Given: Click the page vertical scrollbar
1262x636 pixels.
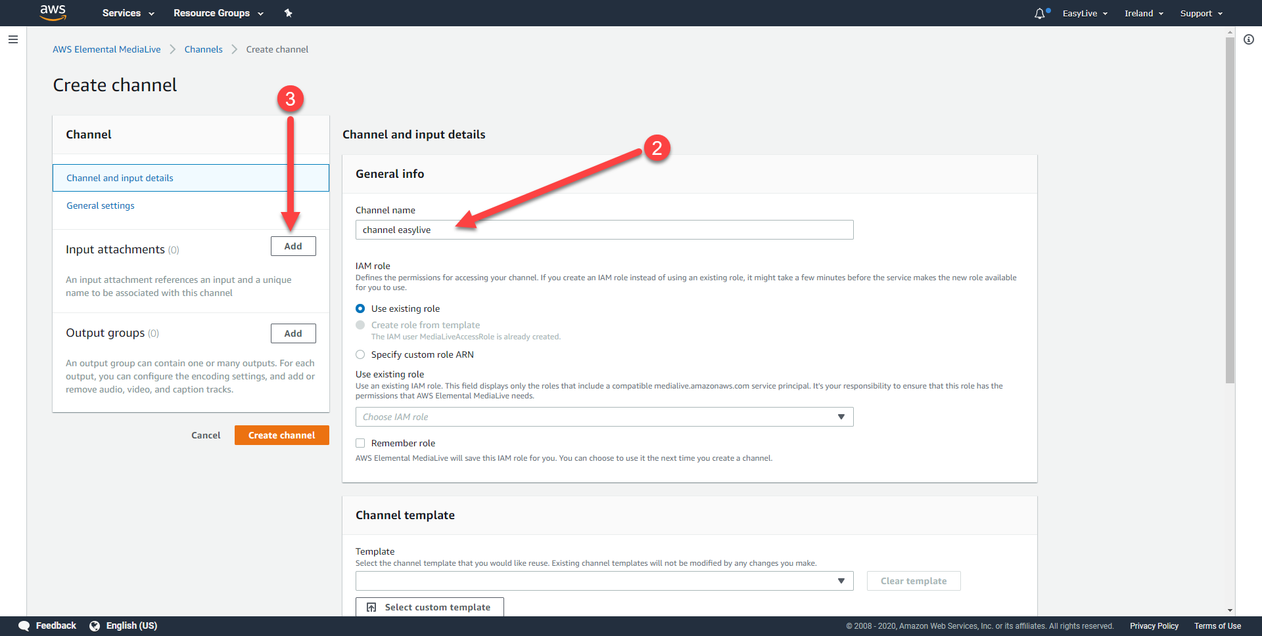Looking at the screenshot, I should pyautogui.click(x=1230, y=210).
